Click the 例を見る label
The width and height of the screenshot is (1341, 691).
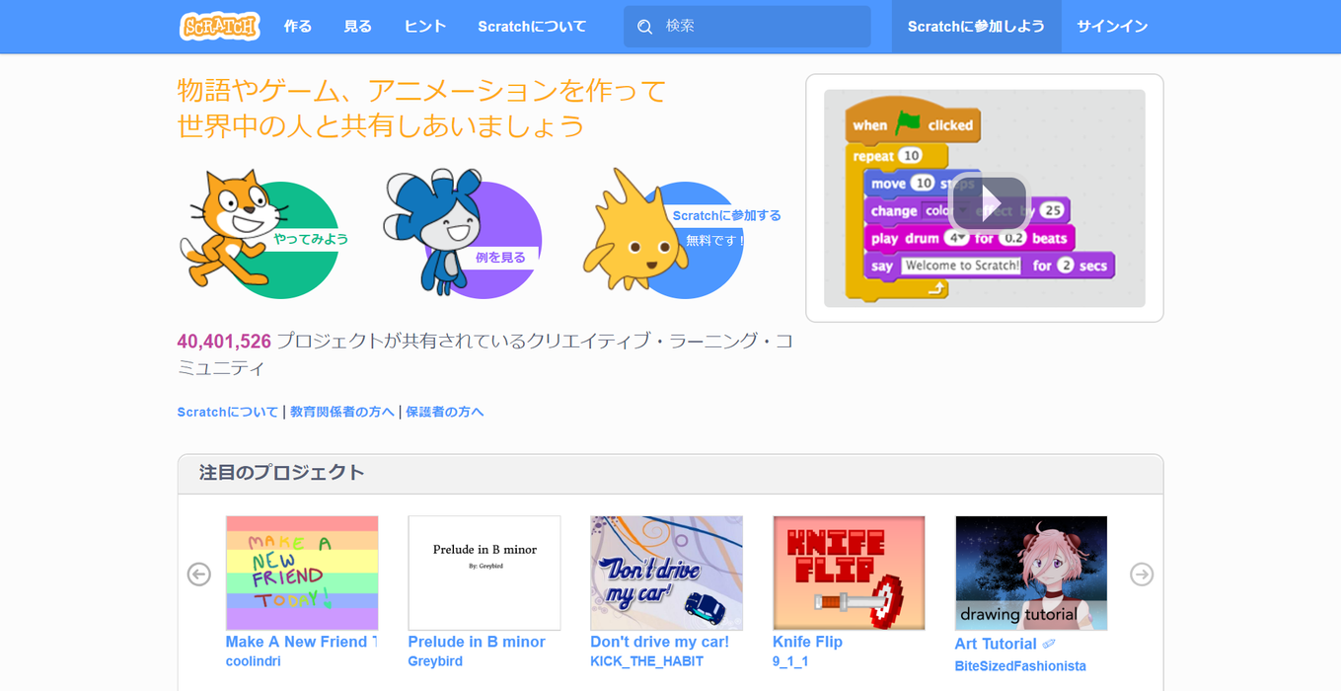[x=500, y=258]
